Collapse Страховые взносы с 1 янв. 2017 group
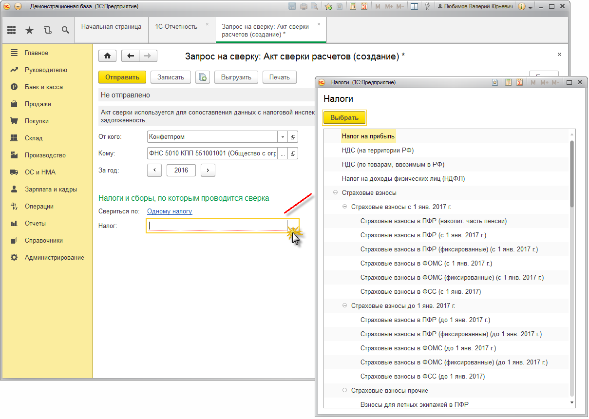 344,207
